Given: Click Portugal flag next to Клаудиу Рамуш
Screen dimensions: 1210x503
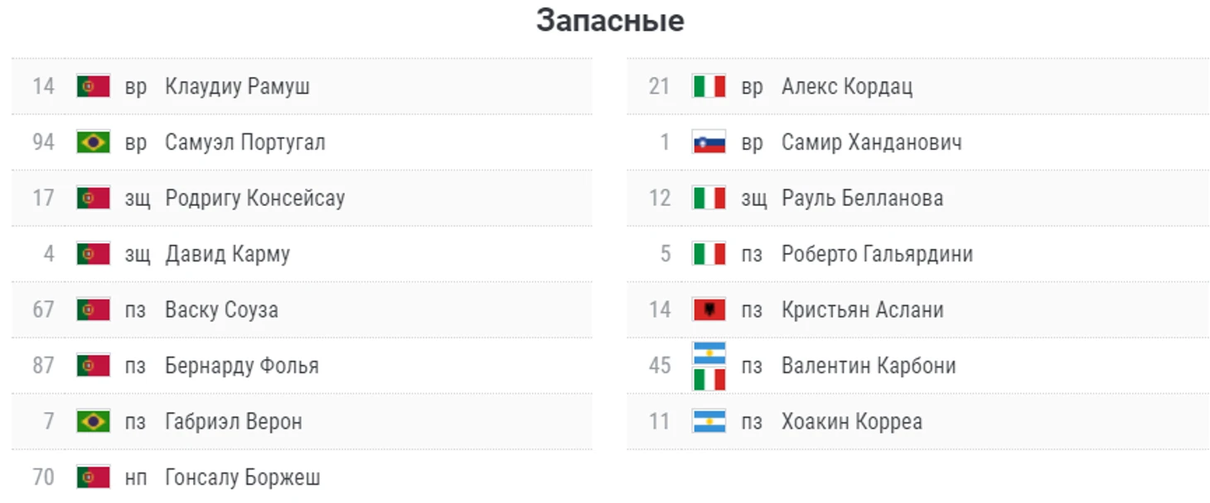Looking at the screenshot, I should (x=94, y=86).
